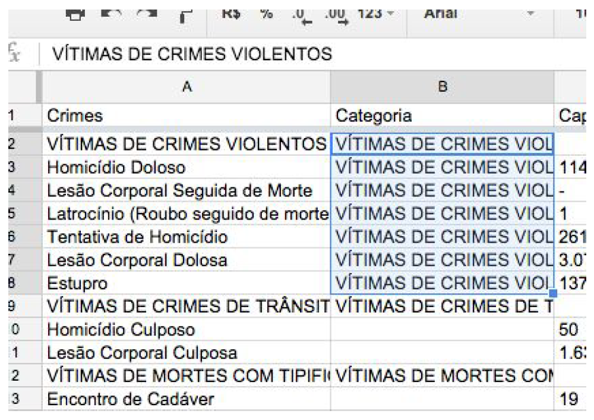This screenshot has height=420, width=594.
Task: Click the blue fill handle of selection
Action: [554, 293]
